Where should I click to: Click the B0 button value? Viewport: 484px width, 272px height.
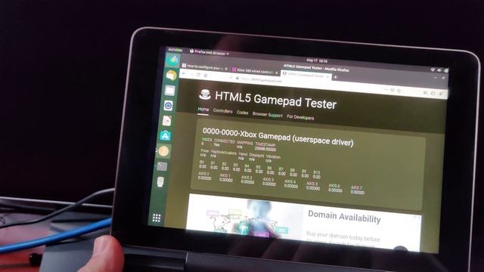pyautogui.click(x=203, y=166)
